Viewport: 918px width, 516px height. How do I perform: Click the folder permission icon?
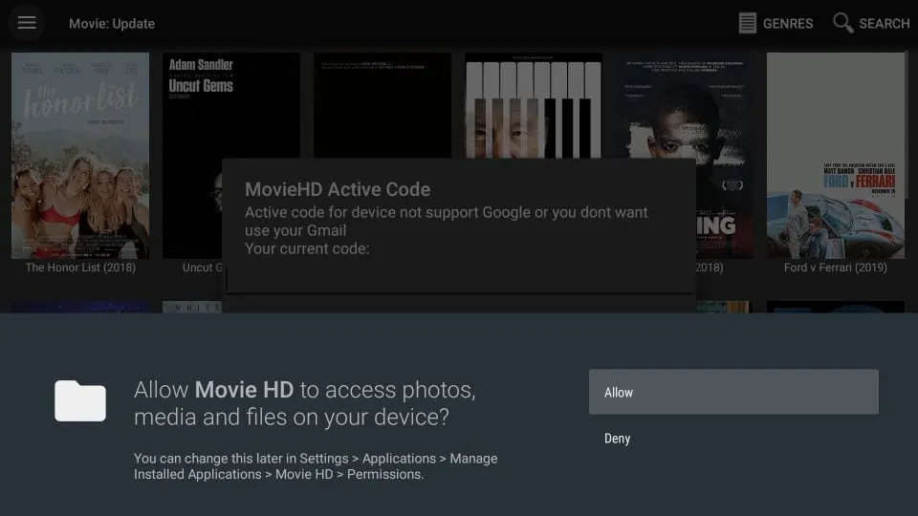coord(80,400)
